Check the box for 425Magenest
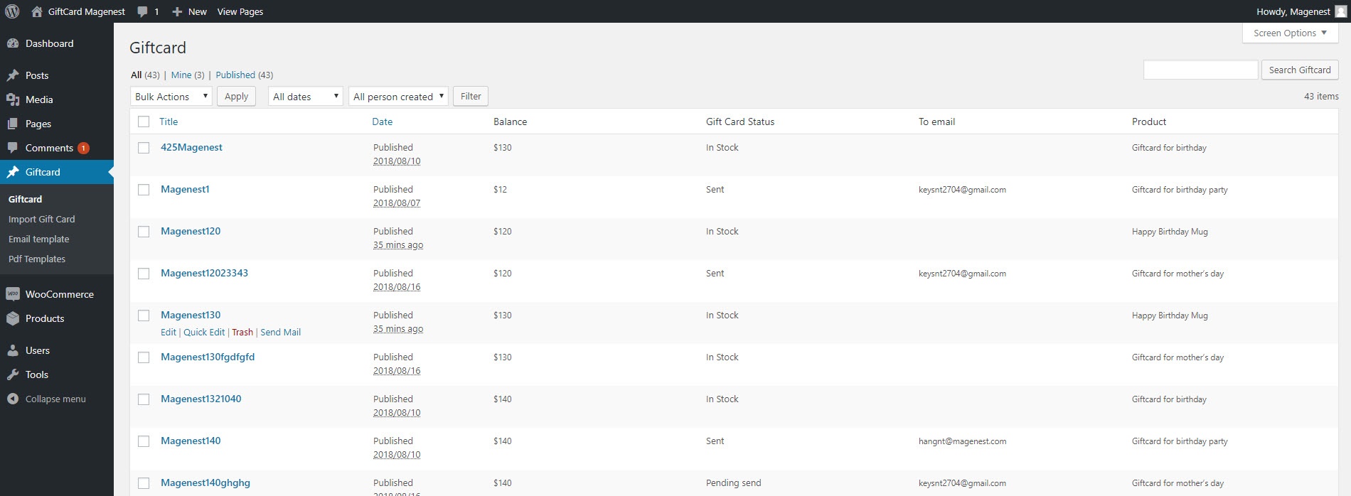Viewport: 1351px width, 496px height. [144, 148]
